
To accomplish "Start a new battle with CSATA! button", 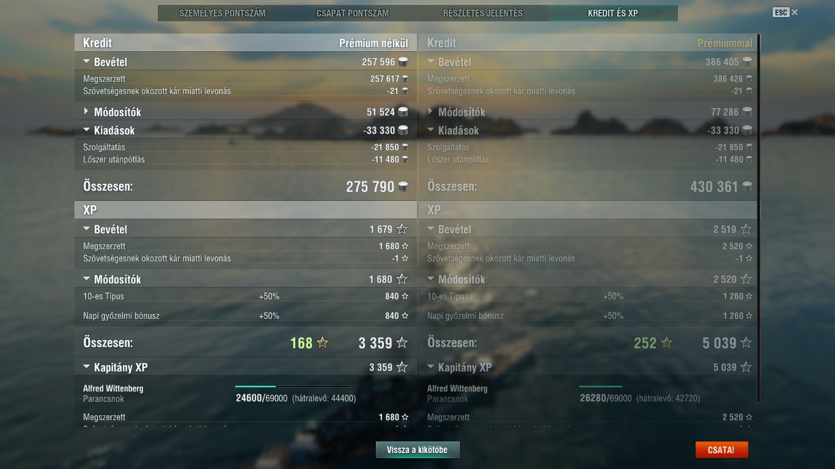I will coord(721,450).
